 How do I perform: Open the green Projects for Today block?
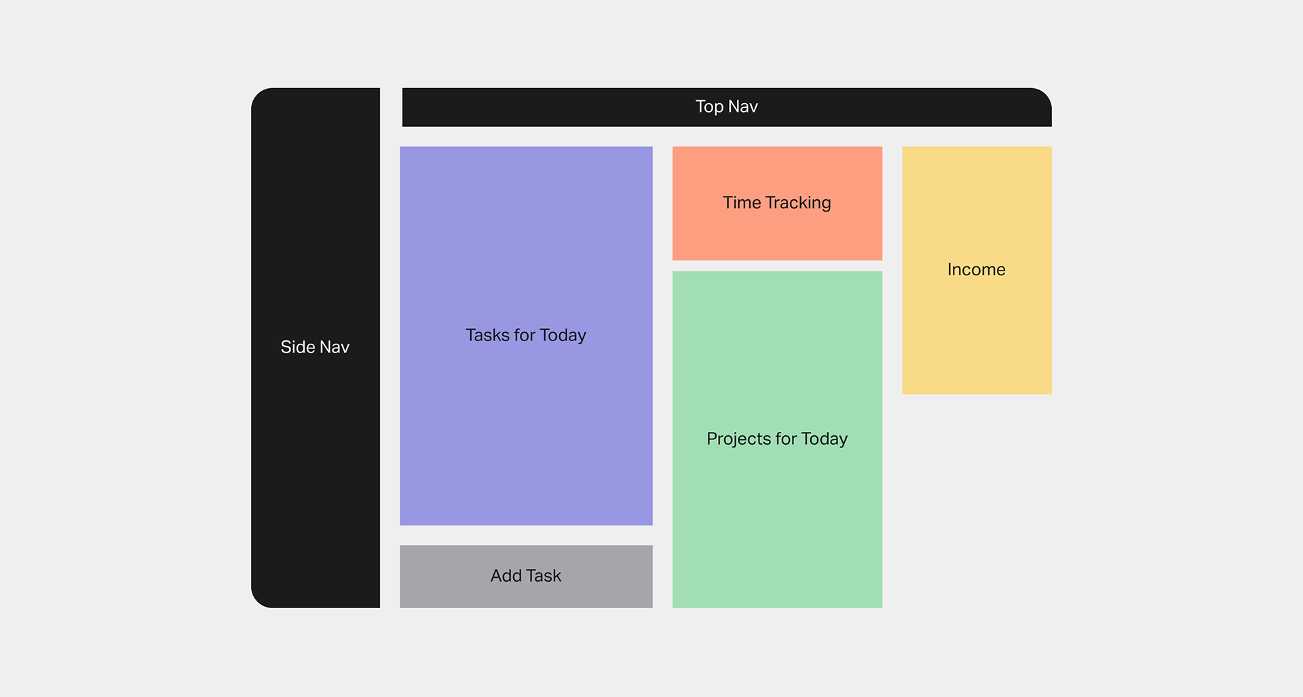coord(777,439)
